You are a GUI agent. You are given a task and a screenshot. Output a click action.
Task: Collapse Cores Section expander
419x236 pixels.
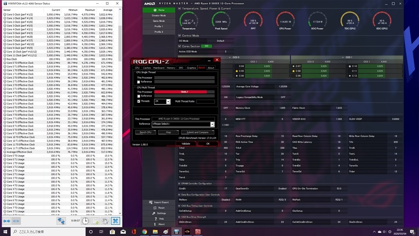(x=180, y=46)
